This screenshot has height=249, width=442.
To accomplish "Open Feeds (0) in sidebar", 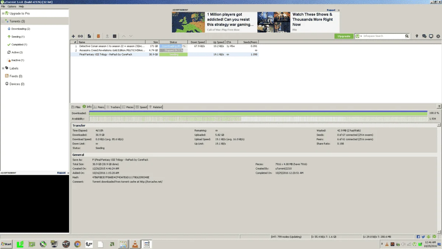I will pyautogui.click(x=16, y=76).
